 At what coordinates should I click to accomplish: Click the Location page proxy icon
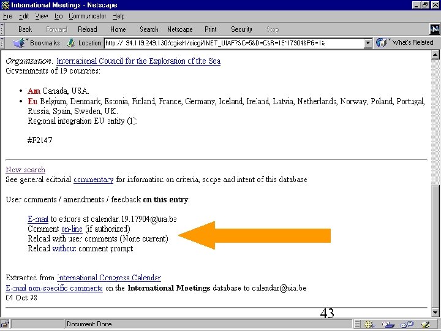[71, 43]
